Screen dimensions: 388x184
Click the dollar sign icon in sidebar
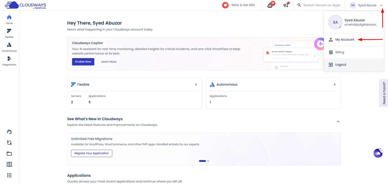coord(9,164)
